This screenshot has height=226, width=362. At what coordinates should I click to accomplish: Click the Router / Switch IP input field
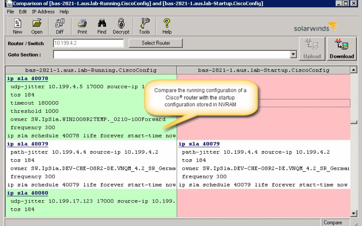point(88,43)
